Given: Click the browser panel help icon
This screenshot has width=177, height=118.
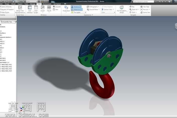Looking at the screenshot, I should (15, 19).
